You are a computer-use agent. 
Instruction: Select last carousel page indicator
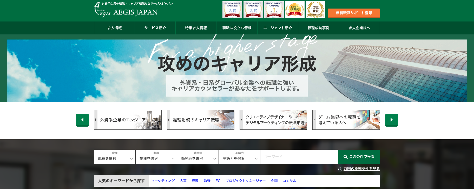click(x=260, y=134)
